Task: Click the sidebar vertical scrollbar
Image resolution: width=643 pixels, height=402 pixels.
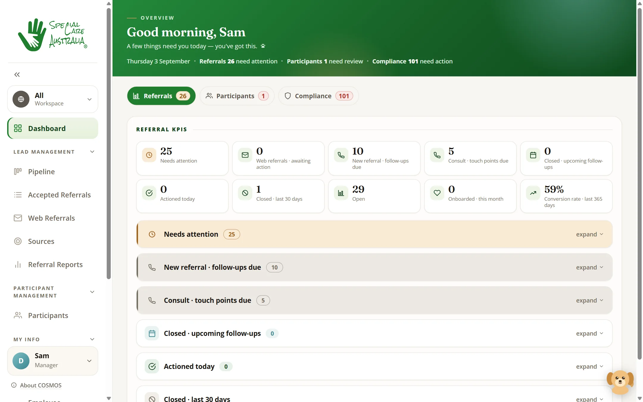Action: [x=109, y=144]
